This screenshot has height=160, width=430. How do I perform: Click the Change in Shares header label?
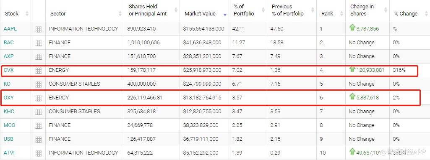[362, 10]
